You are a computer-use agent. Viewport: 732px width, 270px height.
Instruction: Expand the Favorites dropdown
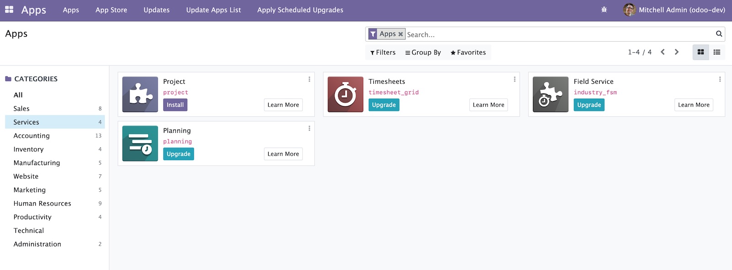[x=468, y=53]
